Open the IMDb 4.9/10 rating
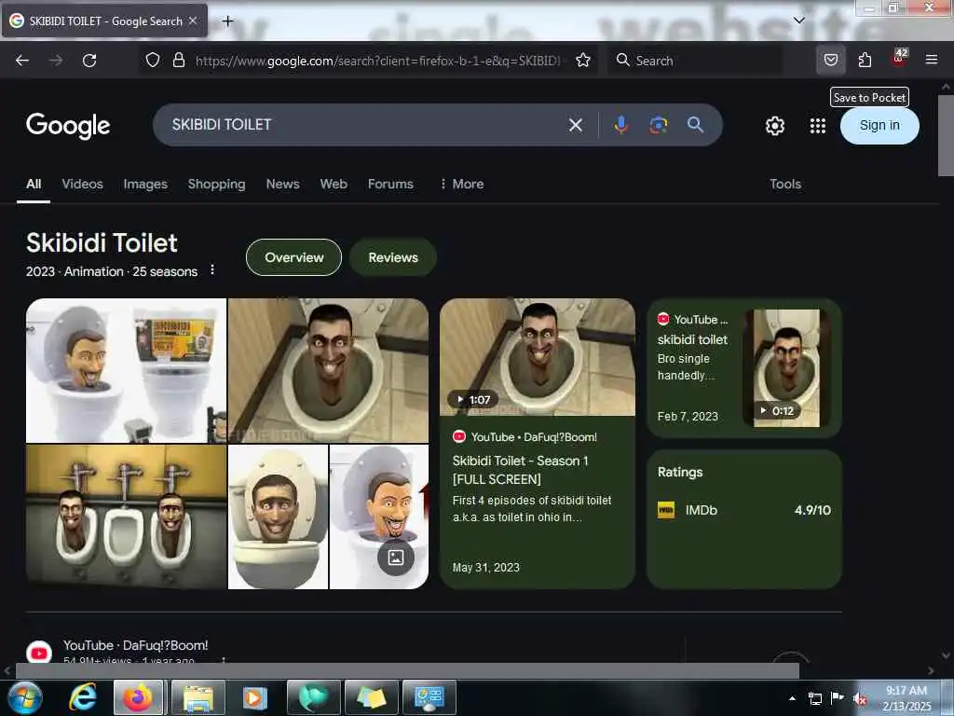Viewport: 954px width, 716px height. click(x=744, y=510)
